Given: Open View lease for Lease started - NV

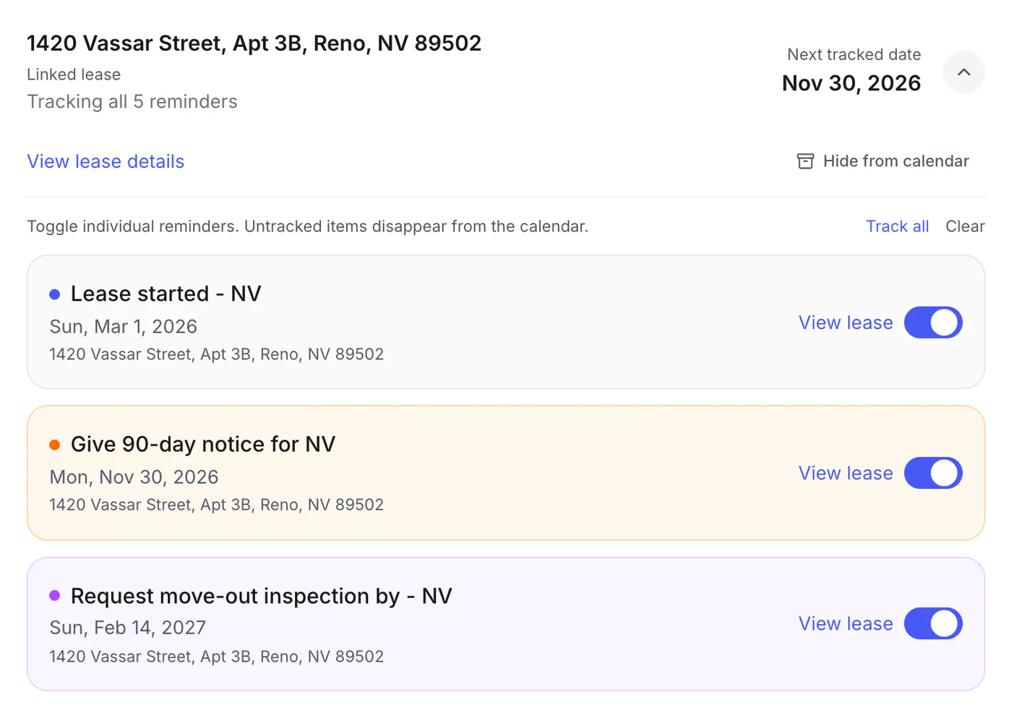Looking at the screenshot, I should 846,323.
